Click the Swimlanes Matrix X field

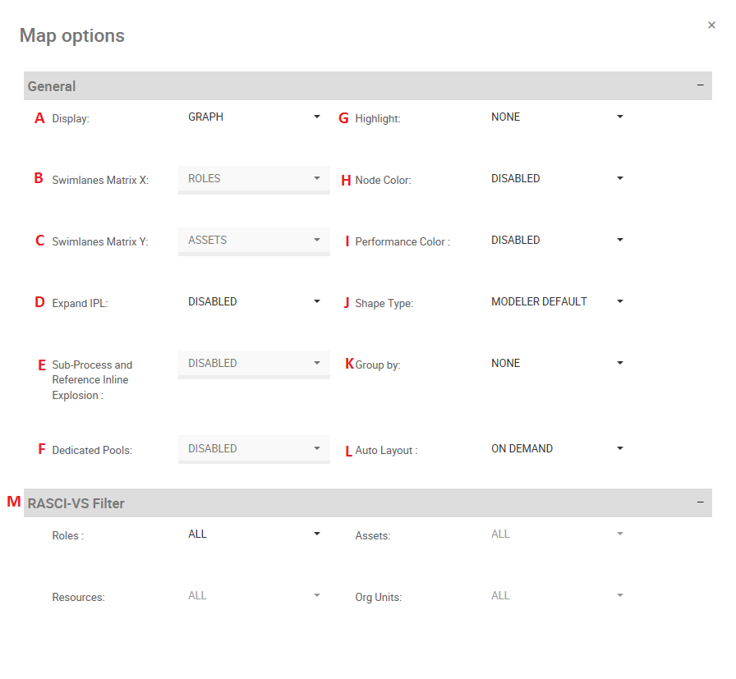pos(253,179)
